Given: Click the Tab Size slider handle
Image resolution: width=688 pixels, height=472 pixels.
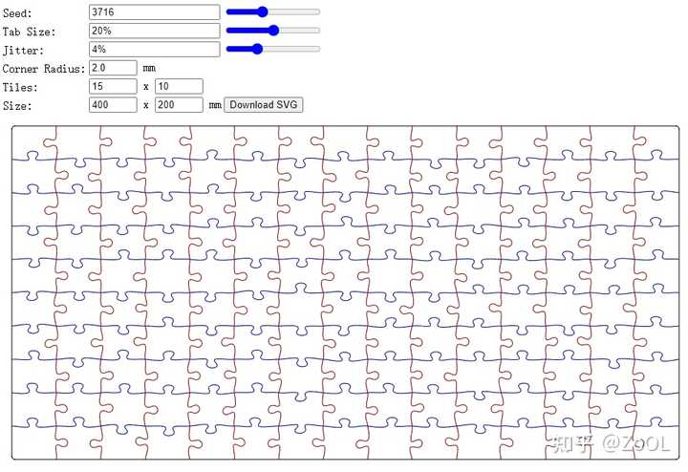Looking at the screenshot, I should [x=273, y=31].
